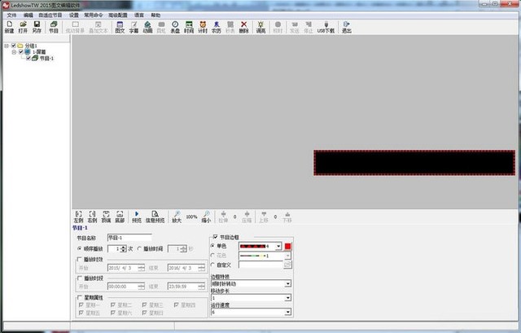Open the custom border browse button

[x=287, y=265]
